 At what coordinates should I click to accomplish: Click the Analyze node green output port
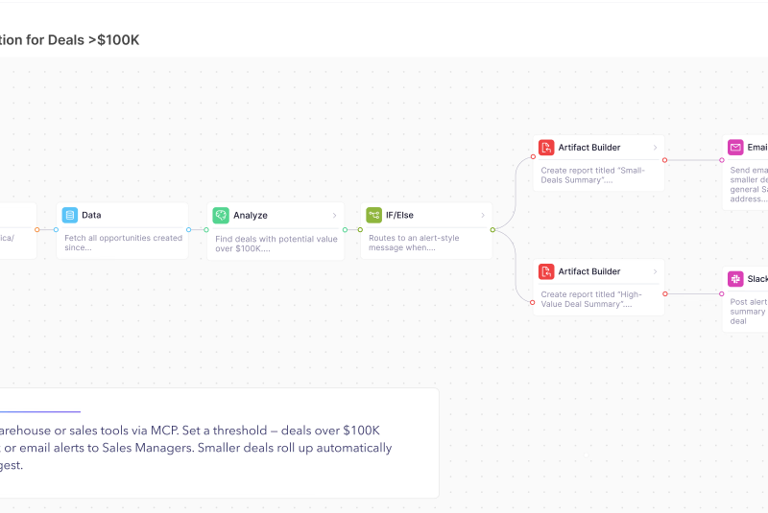[x=345, y=230]
